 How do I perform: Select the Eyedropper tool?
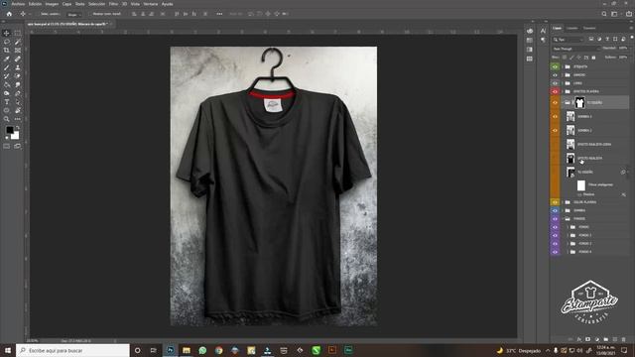pos(7,59)
